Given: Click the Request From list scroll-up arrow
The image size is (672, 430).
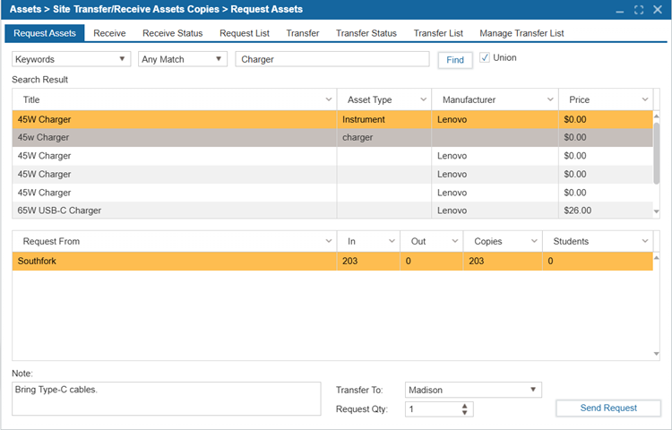Looking at the screenshot, I should [x=656, y=258].
